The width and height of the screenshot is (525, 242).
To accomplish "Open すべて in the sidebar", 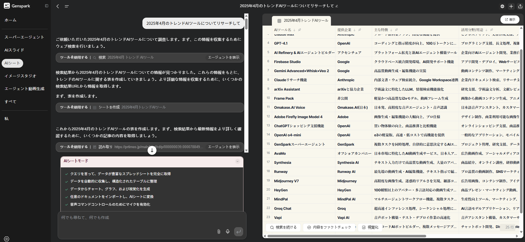I will pyautogui.click(x=10, y=102).
